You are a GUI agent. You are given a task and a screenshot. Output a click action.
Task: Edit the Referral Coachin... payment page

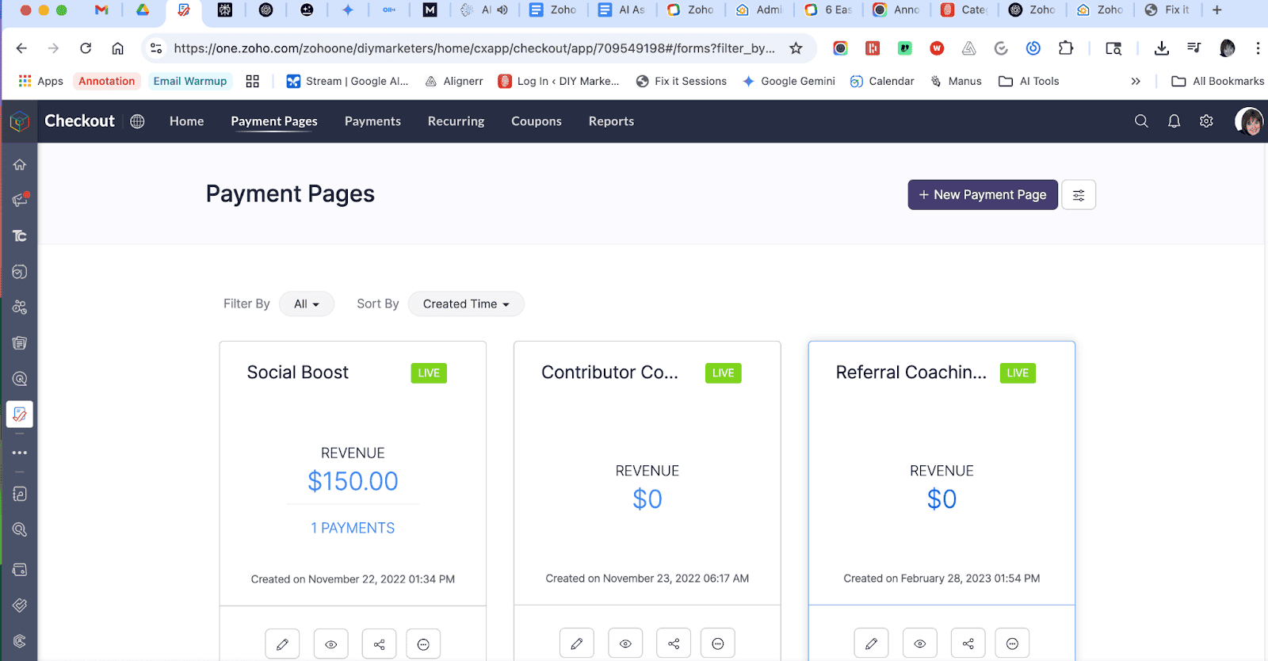point(871,644)
